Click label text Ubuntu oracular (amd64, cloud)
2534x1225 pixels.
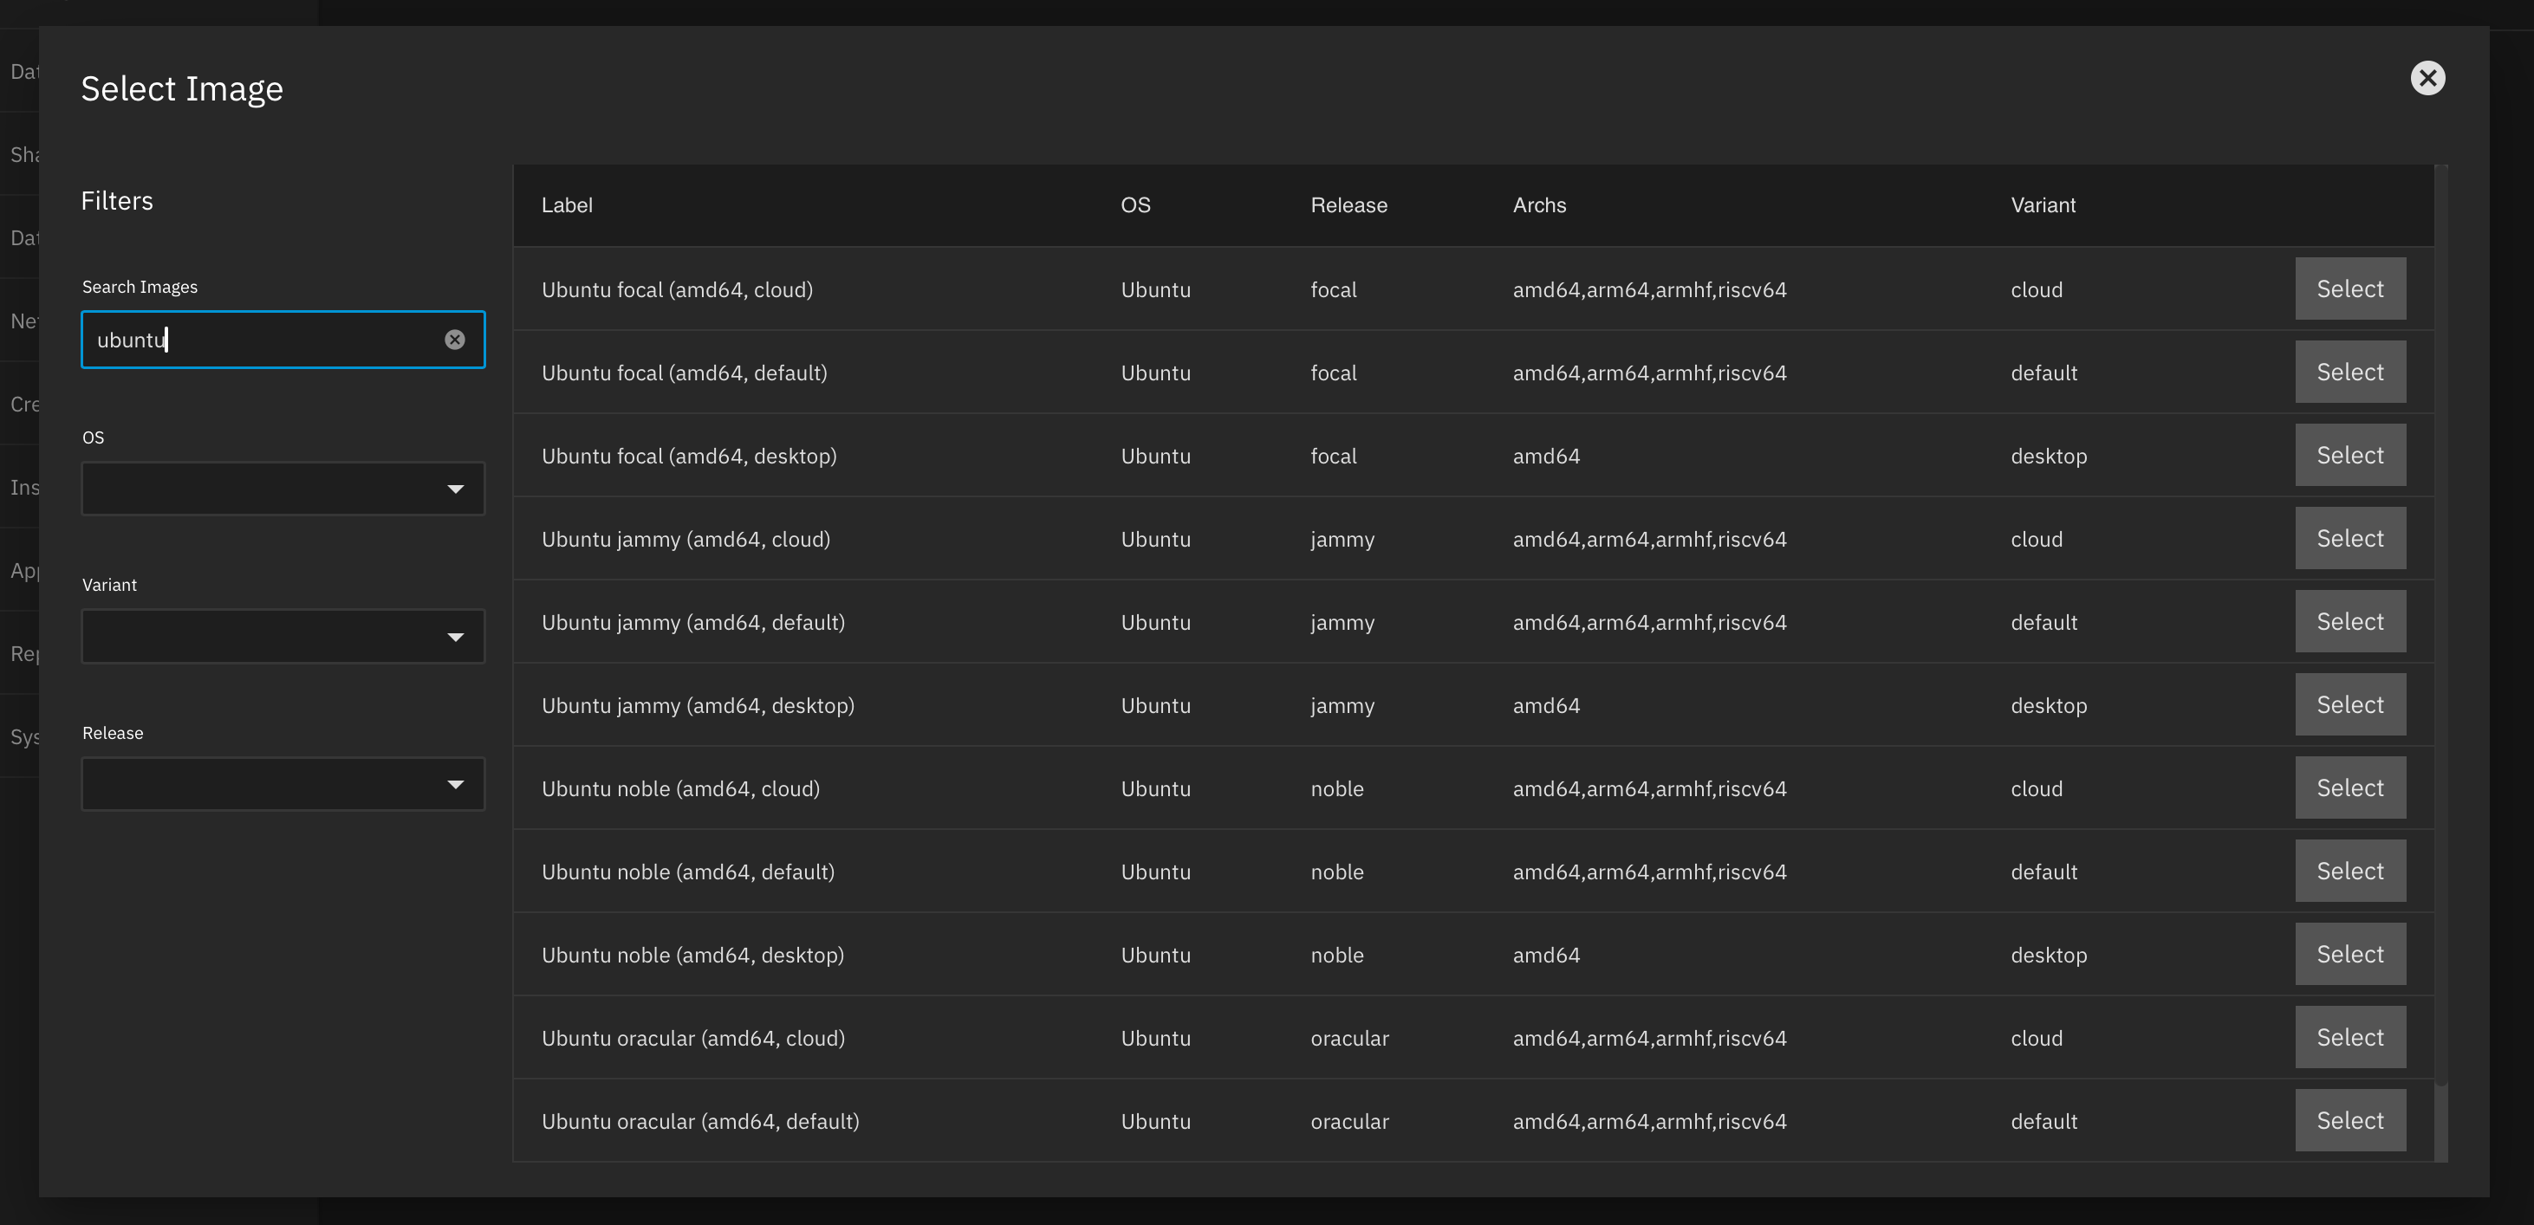click(x=692, y=1038)
